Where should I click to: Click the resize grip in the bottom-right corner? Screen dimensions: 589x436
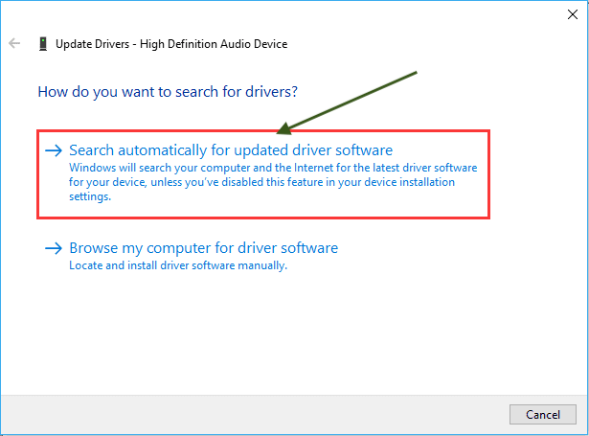(582, 430)
